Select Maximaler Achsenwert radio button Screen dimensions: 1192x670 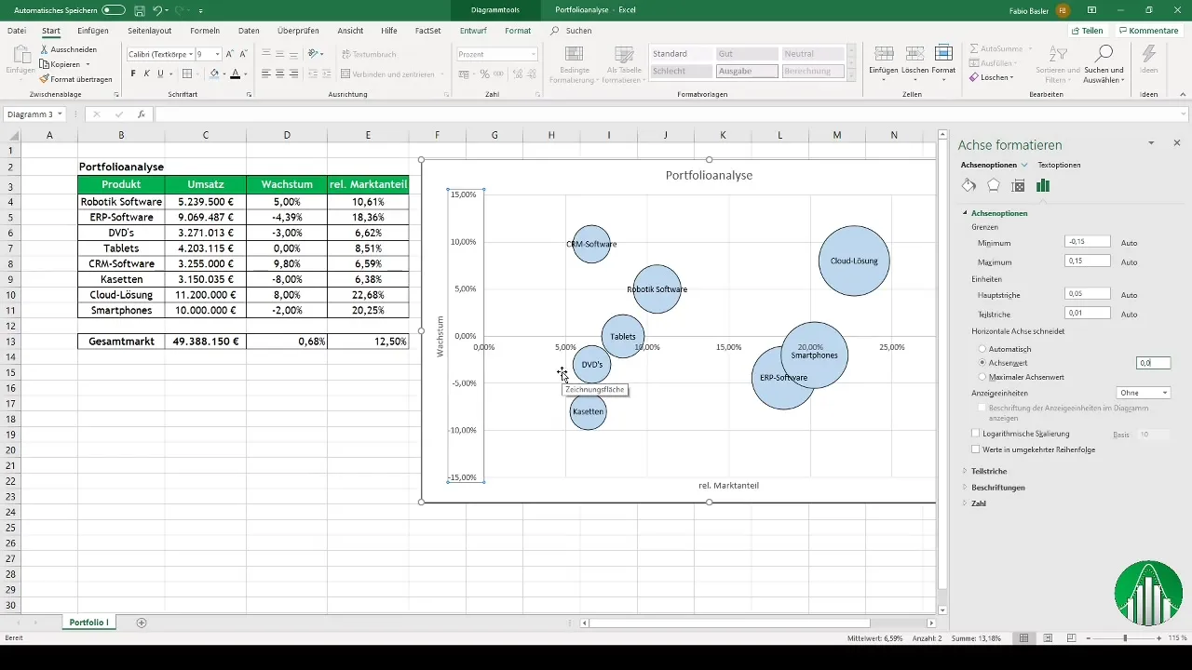[x=982, y=377]
